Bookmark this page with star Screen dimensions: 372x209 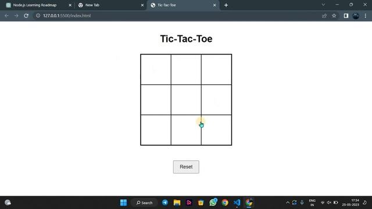tap(334, 16)
